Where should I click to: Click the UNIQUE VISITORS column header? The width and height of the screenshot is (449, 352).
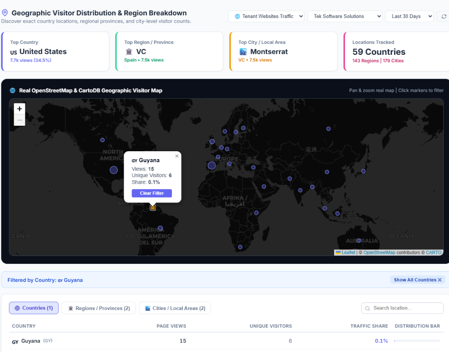click(x=271, y=326)
